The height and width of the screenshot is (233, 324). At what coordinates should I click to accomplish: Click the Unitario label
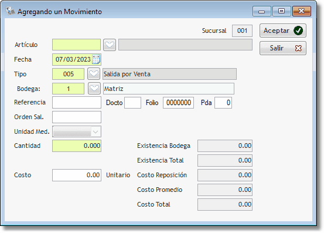[x=118, y=175]
